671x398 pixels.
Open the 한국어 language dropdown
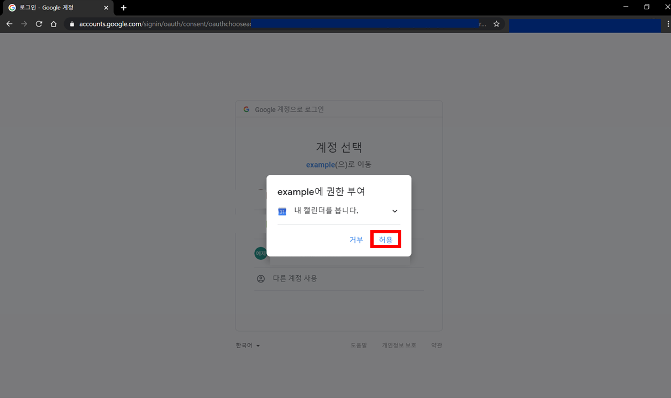coord(248,345)
